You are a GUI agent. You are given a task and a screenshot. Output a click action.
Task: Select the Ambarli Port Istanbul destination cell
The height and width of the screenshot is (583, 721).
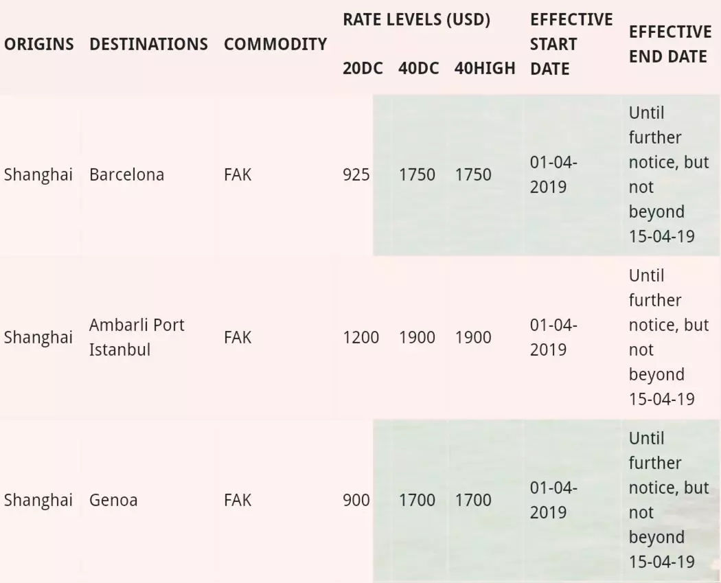tap(137, 337)
